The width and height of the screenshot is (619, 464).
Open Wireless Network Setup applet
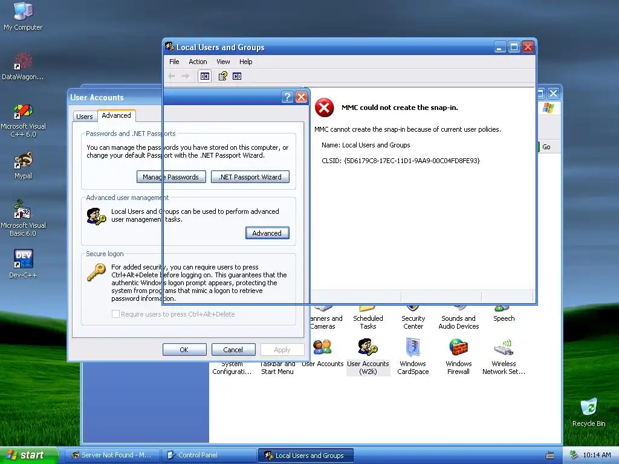[504, 356]
